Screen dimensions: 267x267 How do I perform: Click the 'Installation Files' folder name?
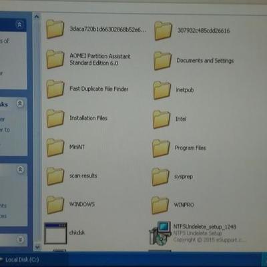pyautogui.click(x=88, y=118)
